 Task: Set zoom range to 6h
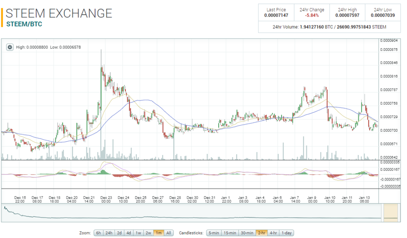(98, 233)
